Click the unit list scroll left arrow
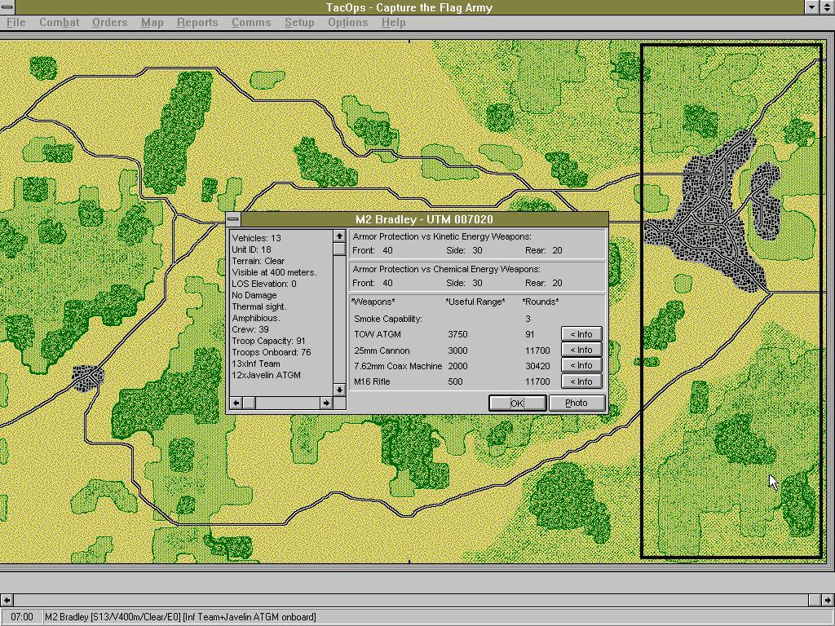 click(236, 403)
